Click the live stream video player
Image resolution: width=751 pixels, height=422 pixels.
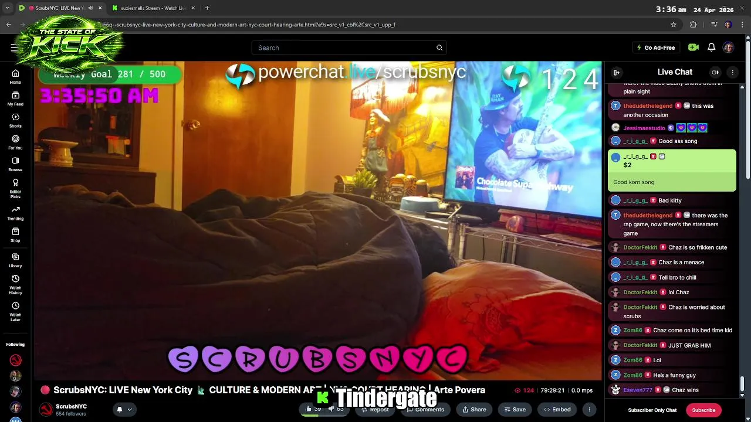pyautogui.click(x=317, y=221)
